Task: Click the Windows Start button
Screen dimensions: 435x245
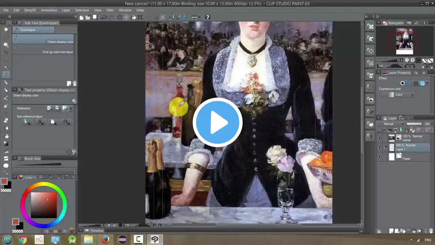Action: [x=7, y=240]
